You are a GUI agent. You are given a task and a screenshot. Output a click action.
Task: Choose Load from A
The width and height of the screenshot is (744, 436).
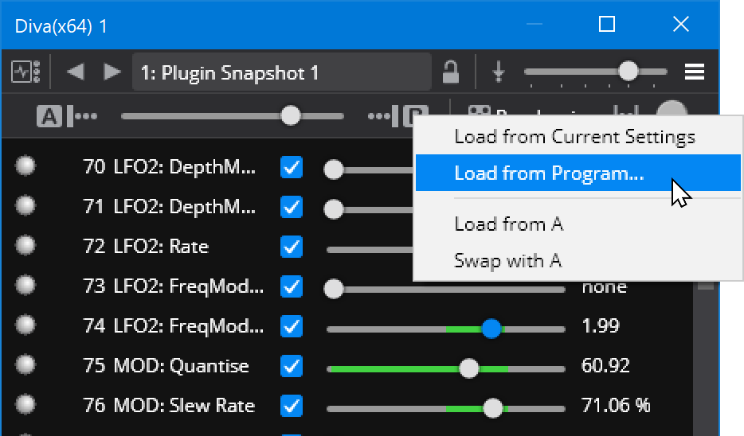578,224
